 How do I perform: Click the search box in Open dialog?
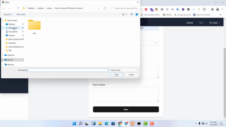click(x=124, y=8)
